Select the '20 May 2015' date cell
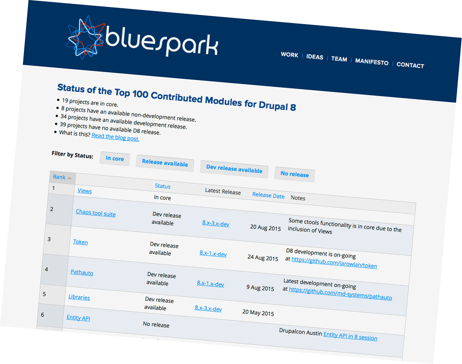 click(x=258, y=313)
